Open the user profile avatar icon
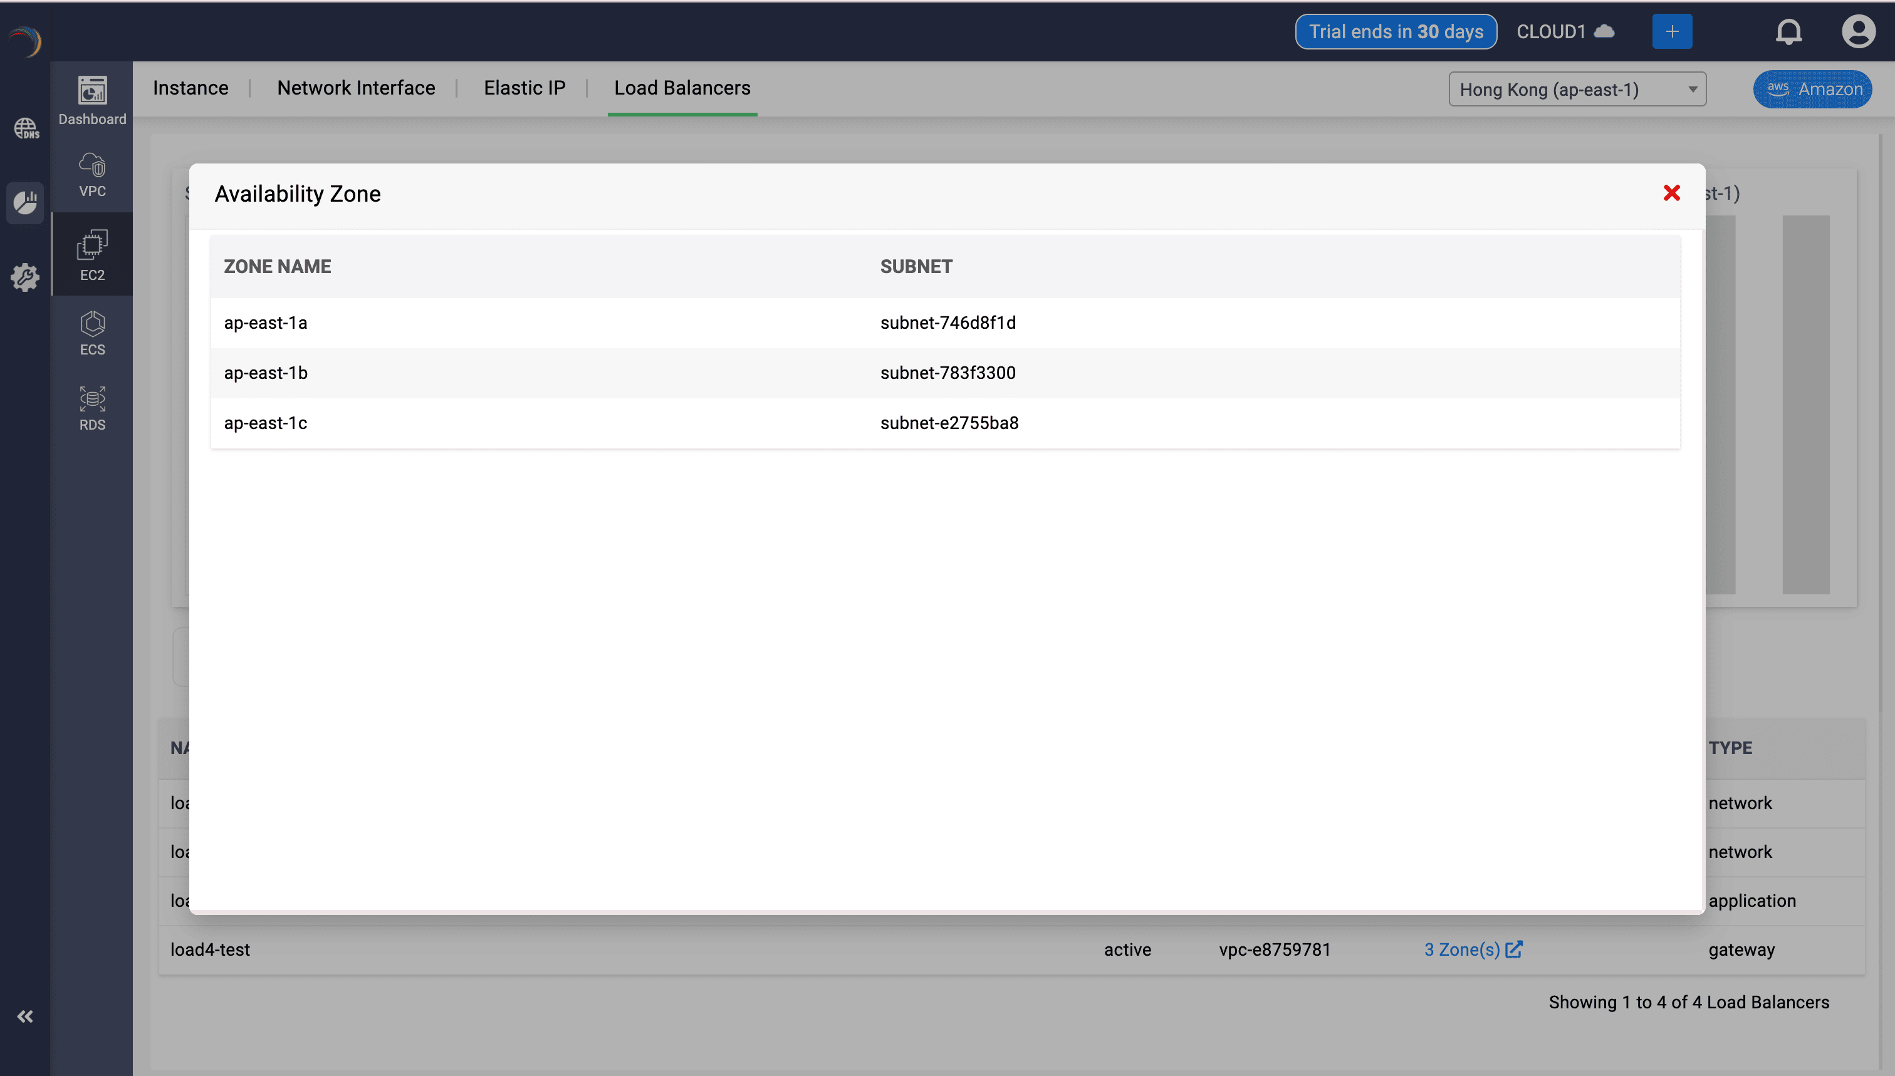1895x1076 pixels. point(1858,32)
